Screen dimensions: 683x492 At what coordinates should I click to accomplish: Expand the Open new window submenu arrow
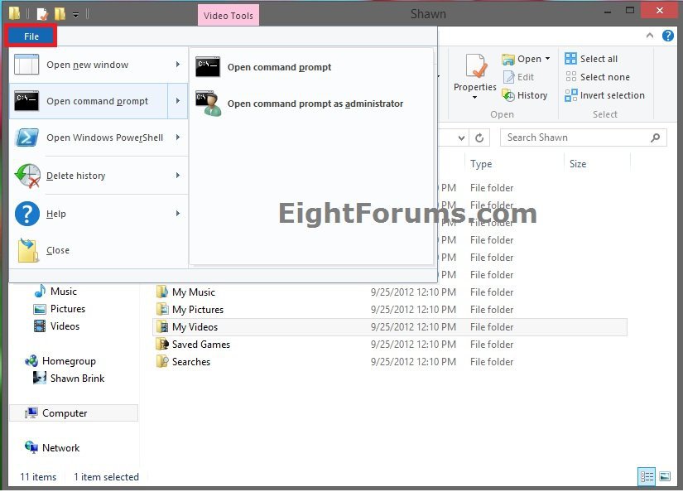click(177, 65)
